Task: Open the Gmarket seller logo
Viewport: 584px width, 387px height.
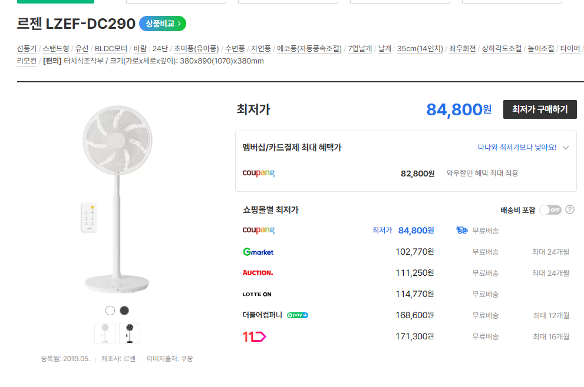Action: click(258, 252)
